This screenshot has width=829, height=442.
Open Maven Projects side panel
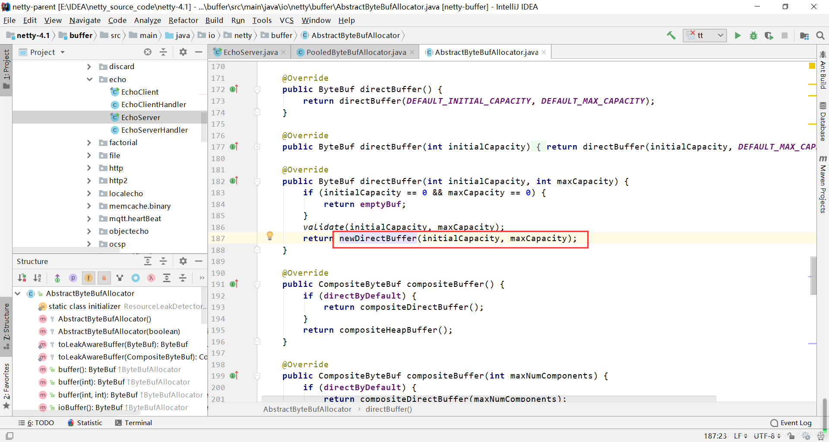pos(823,184)
